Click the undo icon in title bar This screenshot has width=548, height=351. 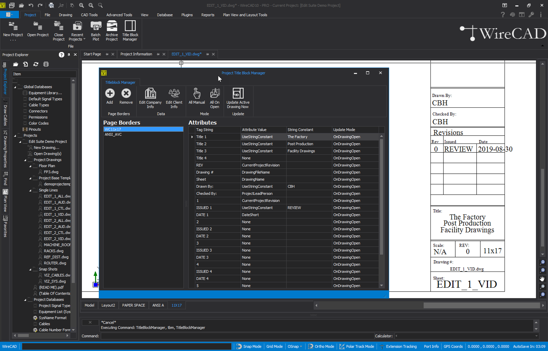tap(31, 5)
